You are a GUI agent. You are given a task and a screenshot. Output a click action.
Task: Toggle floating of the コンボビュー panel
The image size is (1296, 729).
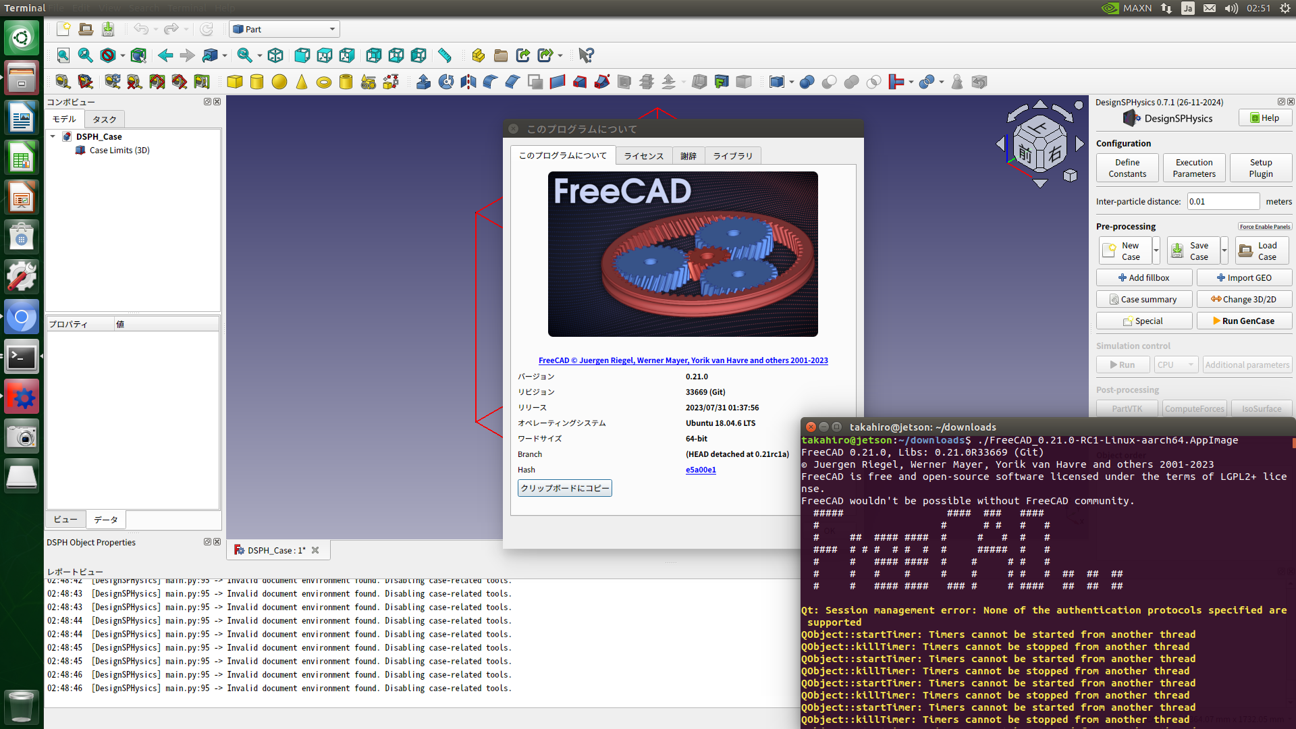(208, 102)
